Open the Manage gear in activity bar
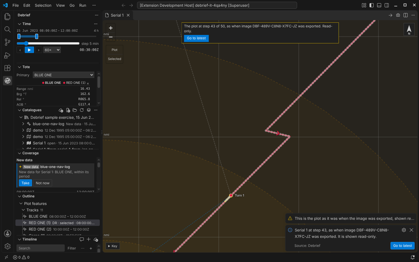This screenshot has width=419, height=262. click(8, 246)
